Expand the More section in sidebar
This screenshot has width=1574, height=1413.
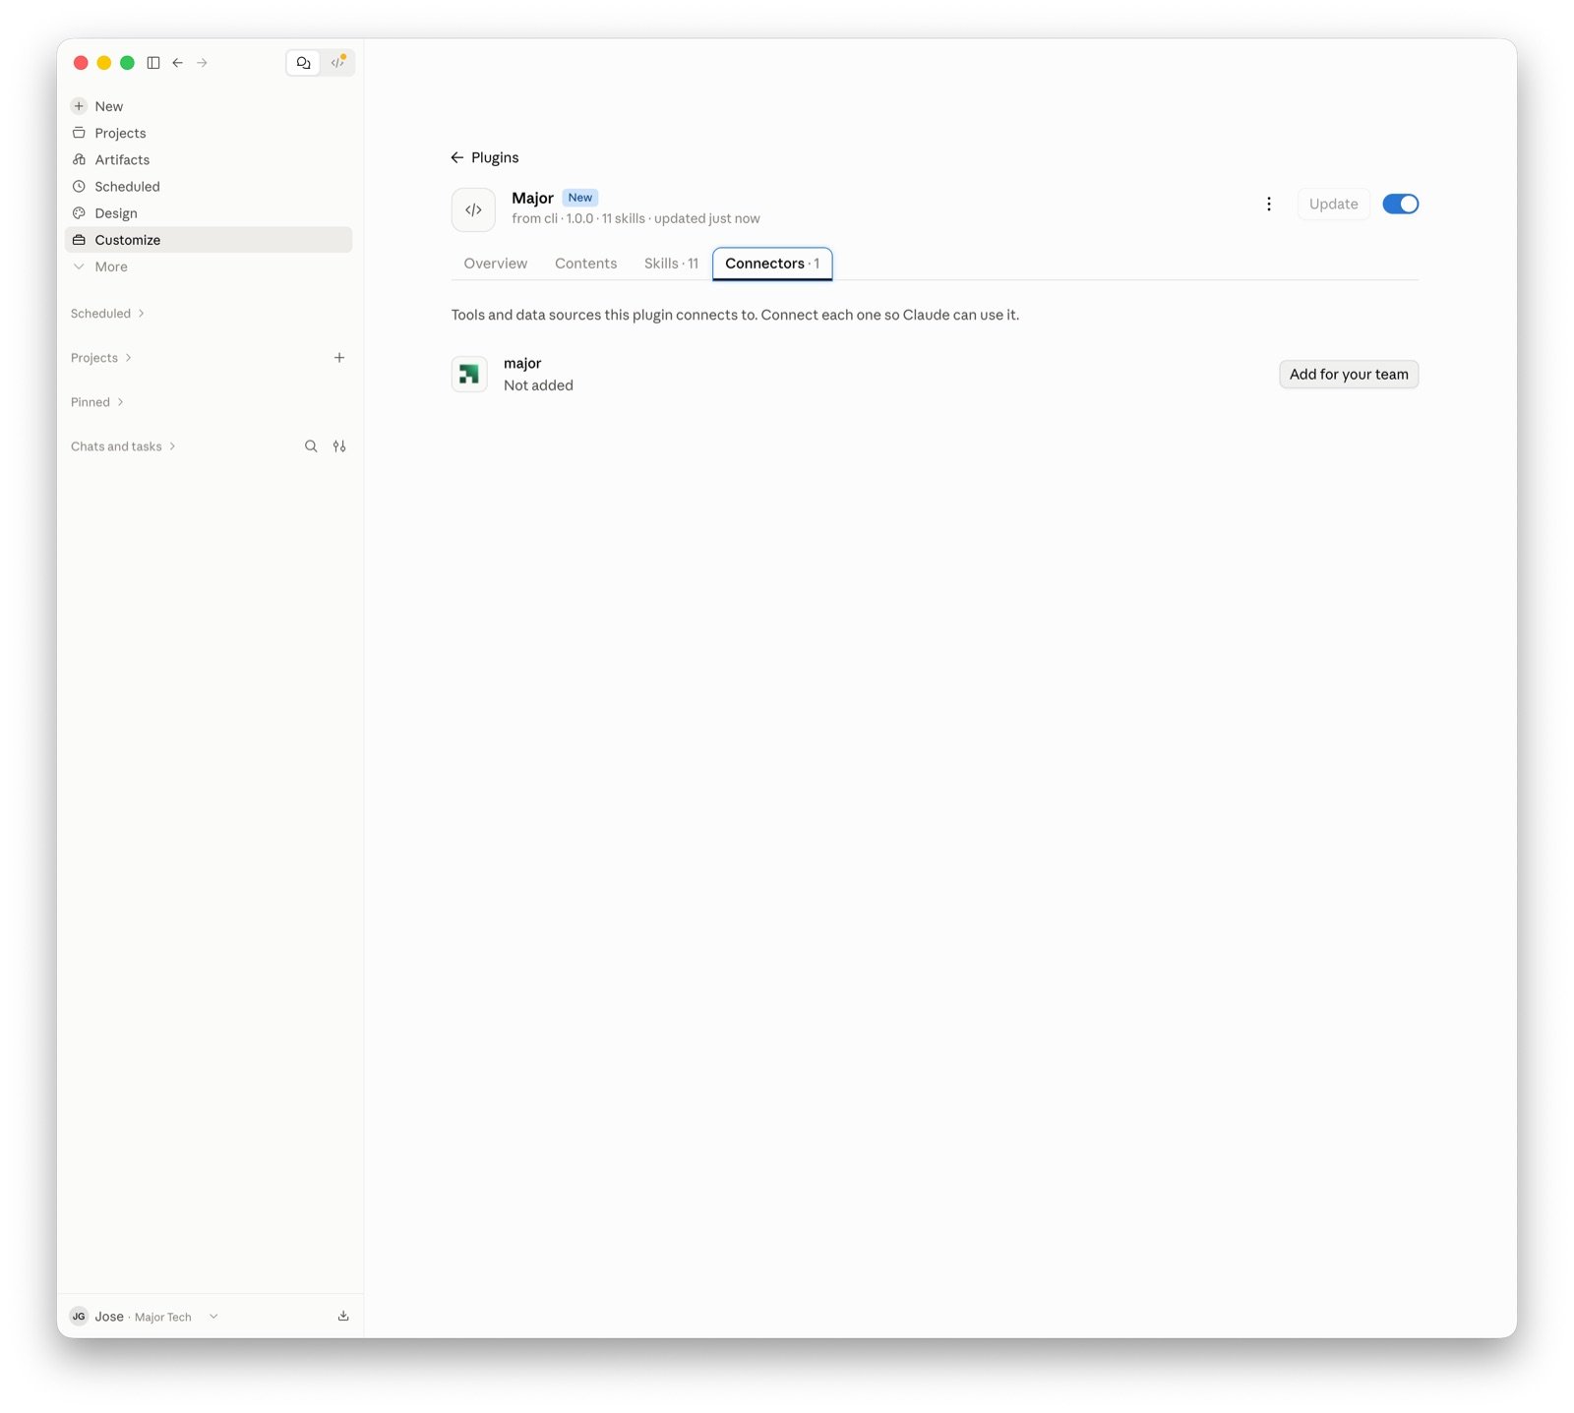209,266
